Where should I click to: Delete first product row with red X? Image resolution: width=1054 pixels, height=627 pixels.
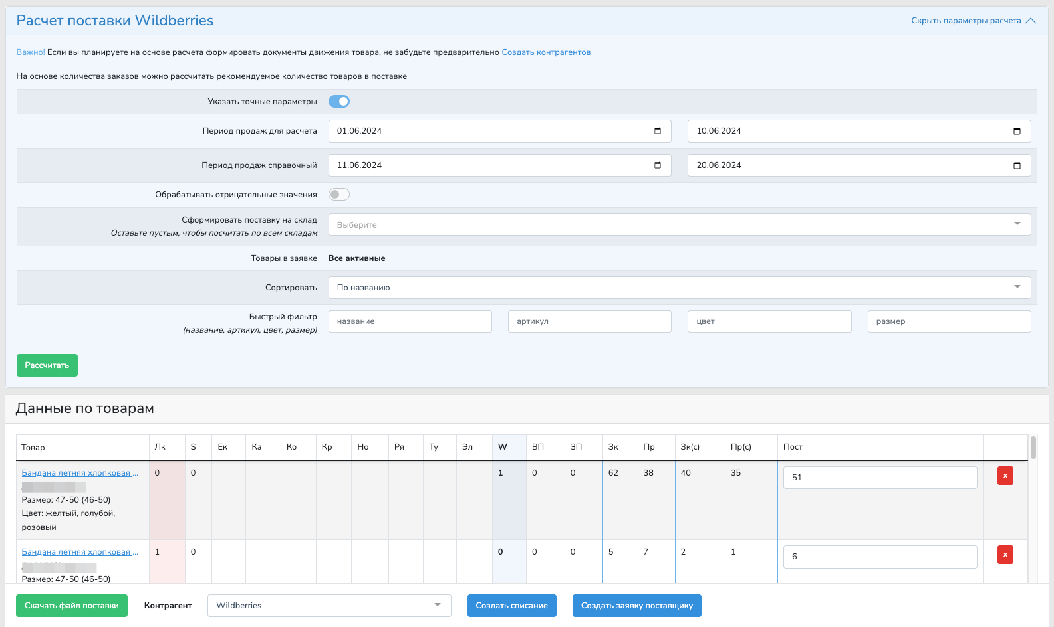click(1005, 476)
